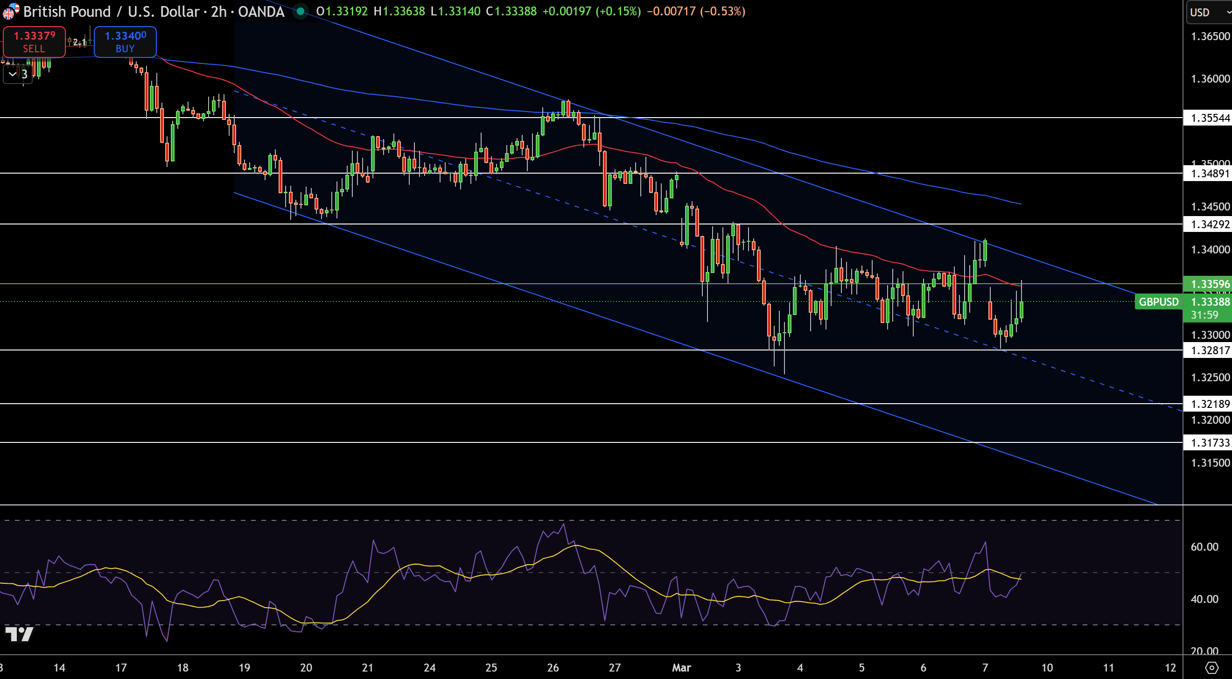
Task: Click the 60.00 RSI scale value
Action: 1204,546
